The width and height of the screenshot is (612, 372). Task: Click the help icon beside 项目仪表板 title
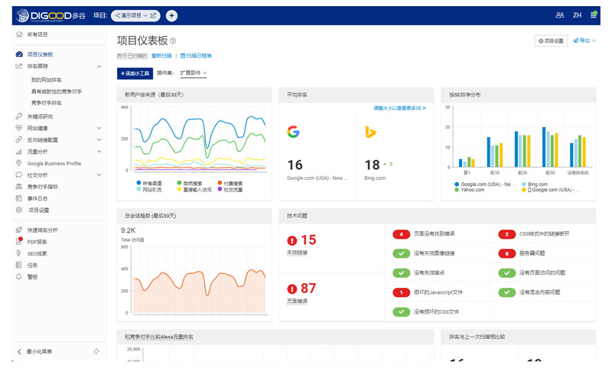(173, 41)
